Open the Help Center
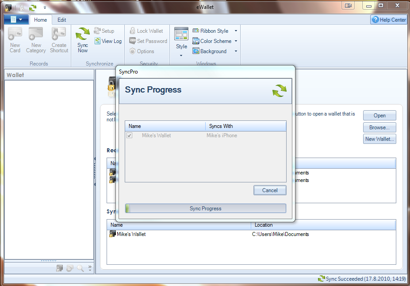The height and width of the screenshot is (286, 410). point(389,19)
